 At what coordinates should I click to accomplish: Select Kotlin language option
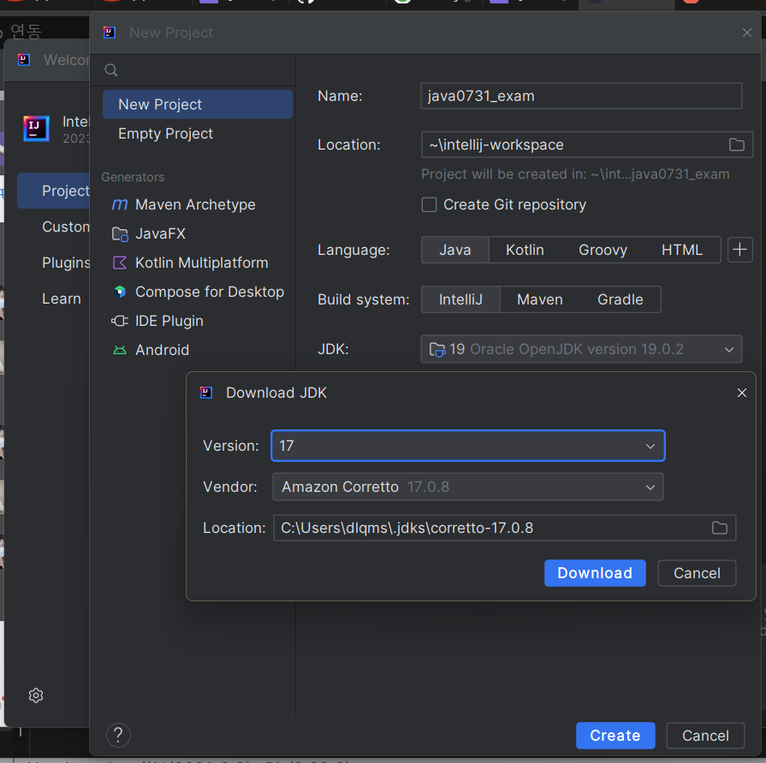coord(525,250)
